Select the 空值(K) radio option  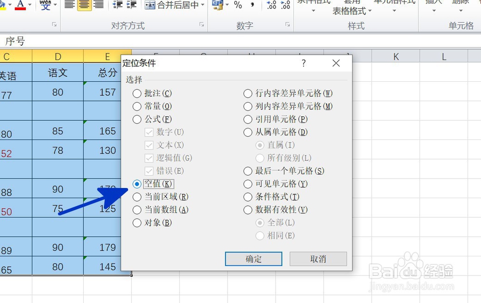point(136,184)
